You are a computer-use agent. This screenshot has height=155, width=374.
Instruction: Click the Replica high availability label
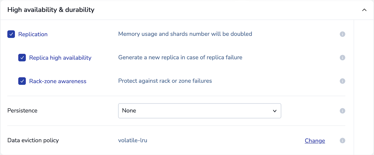pyautogui.click(x=60, y=58)
